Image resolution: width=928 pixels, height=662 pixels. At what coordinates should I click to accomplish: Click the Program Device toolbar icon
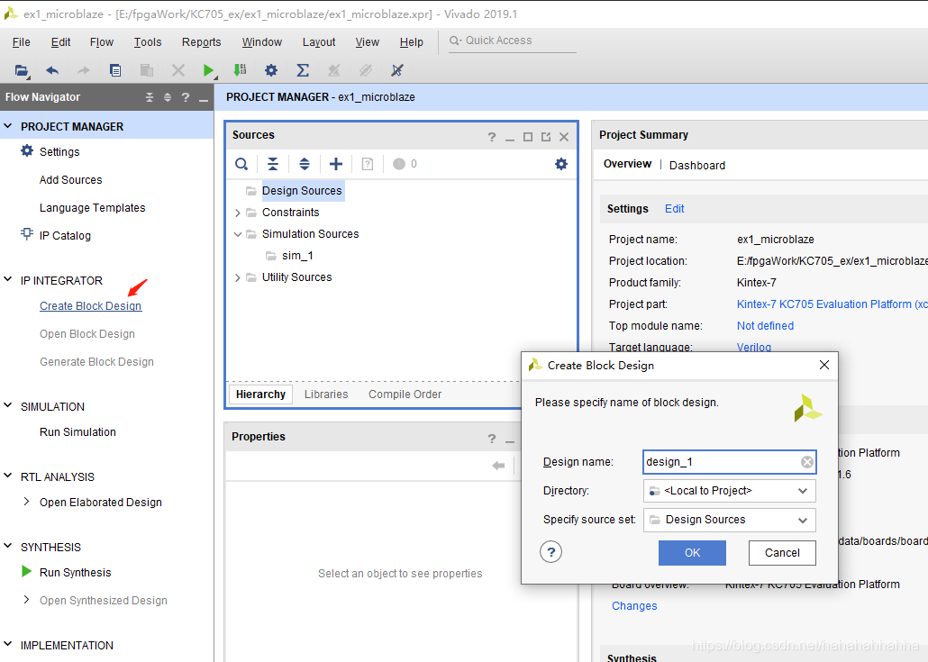240,70
